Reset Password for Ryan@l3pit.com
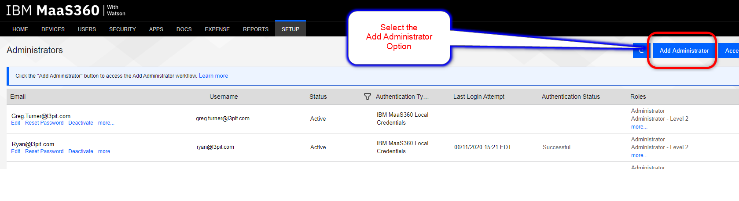 click(x=44, y=151)
